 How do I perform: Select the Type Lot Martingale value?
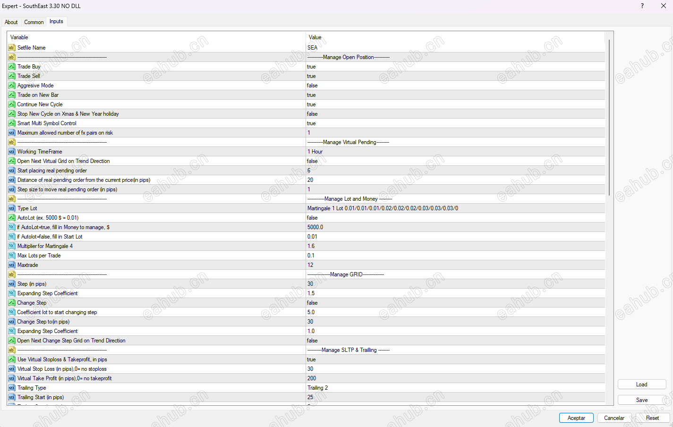[x=383, y=208]
